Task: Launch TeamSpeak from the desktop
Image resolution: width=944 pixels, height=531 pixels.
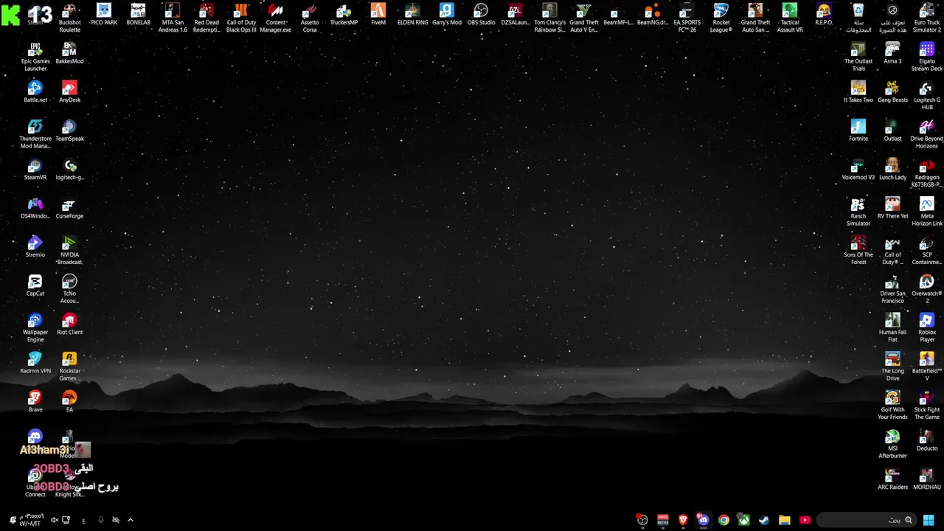Action: pos(69,131)
